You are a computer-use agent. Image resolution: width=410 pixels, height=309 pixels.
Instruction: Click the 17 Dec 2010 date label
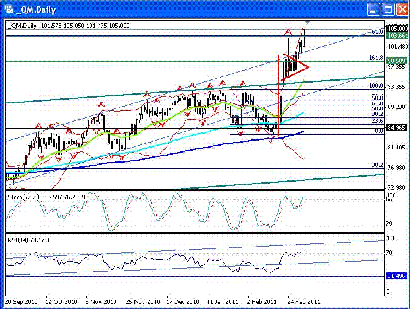tap(183, 301)
